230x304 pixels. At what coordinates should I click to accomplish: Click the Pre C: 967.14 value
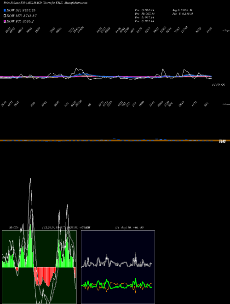coord(144,21)
